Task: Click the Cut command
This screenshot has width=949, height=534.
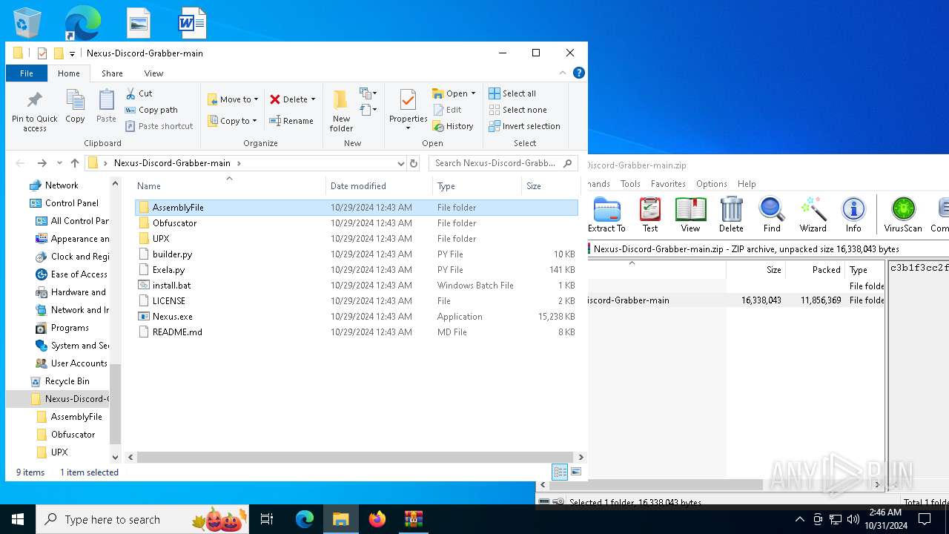Action: (x=139, y=93)
